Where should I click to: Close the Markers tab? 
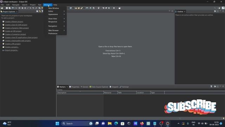click(x=67, y=87)
